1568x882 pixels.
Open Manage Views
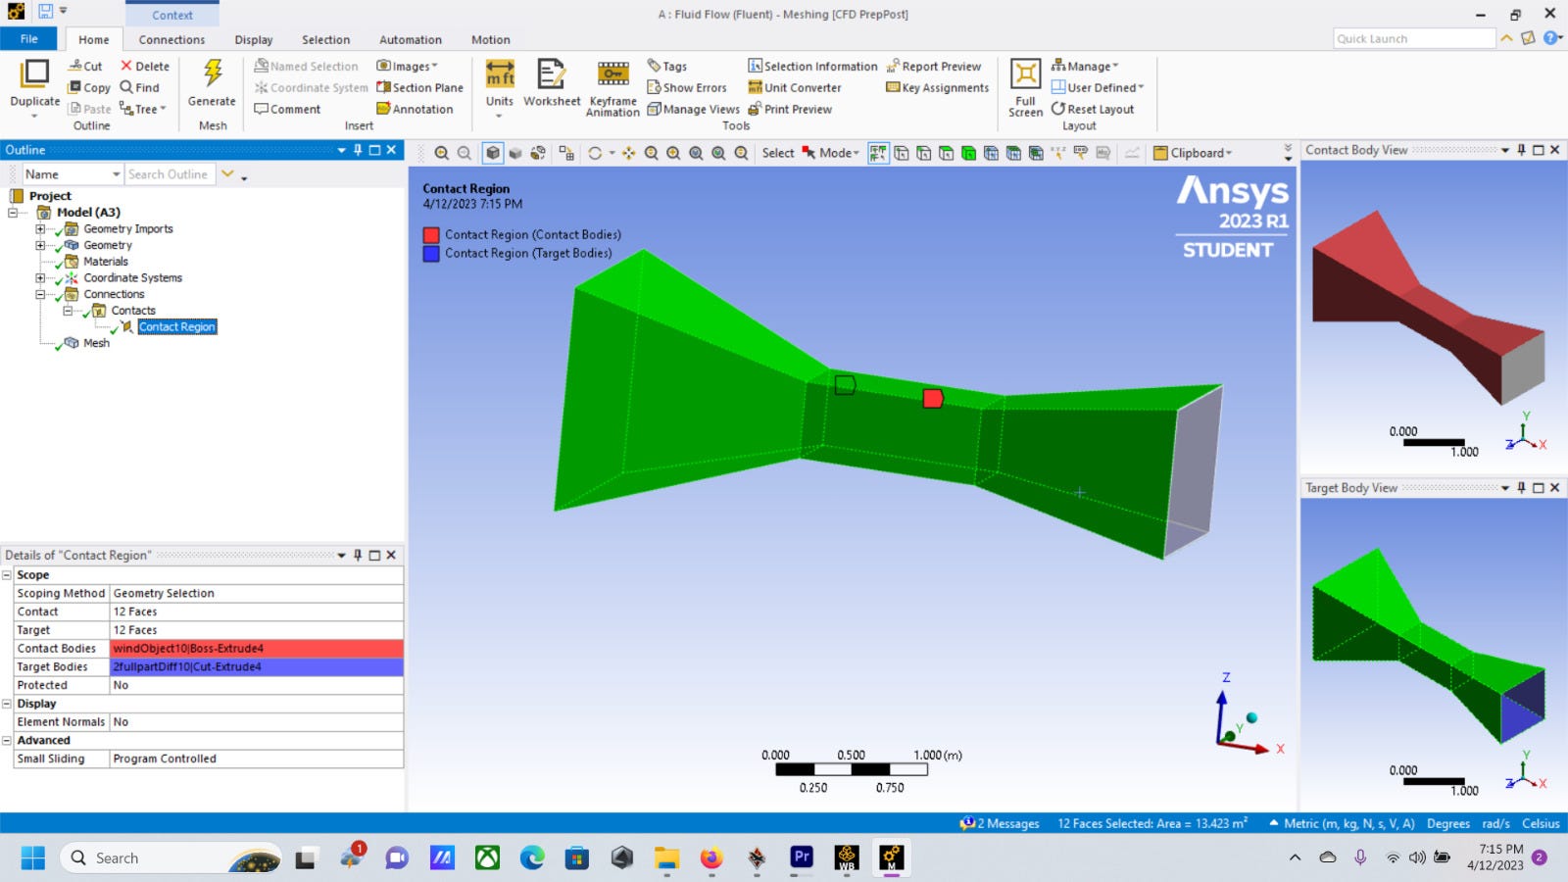(693, 109)
